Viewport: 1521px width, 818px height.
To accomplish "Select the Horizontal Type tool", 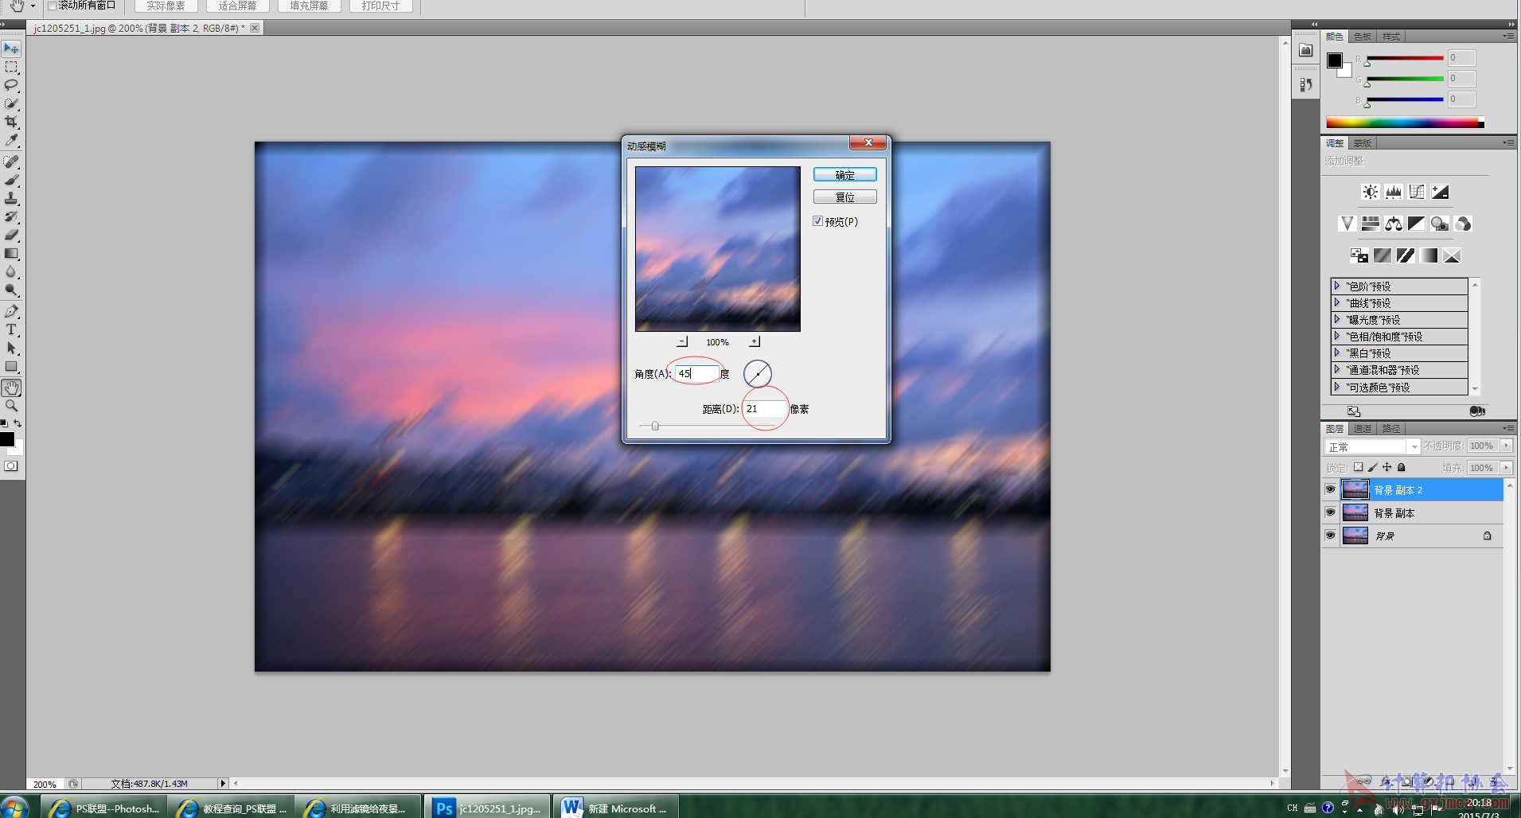I will pyautogui.click(x=11, y=329).
